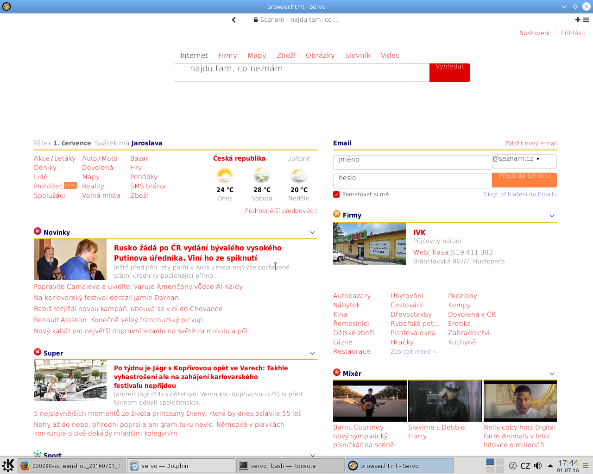
Task: Collapse the Firmy section chevron
Action: click(x=552, y=216)
